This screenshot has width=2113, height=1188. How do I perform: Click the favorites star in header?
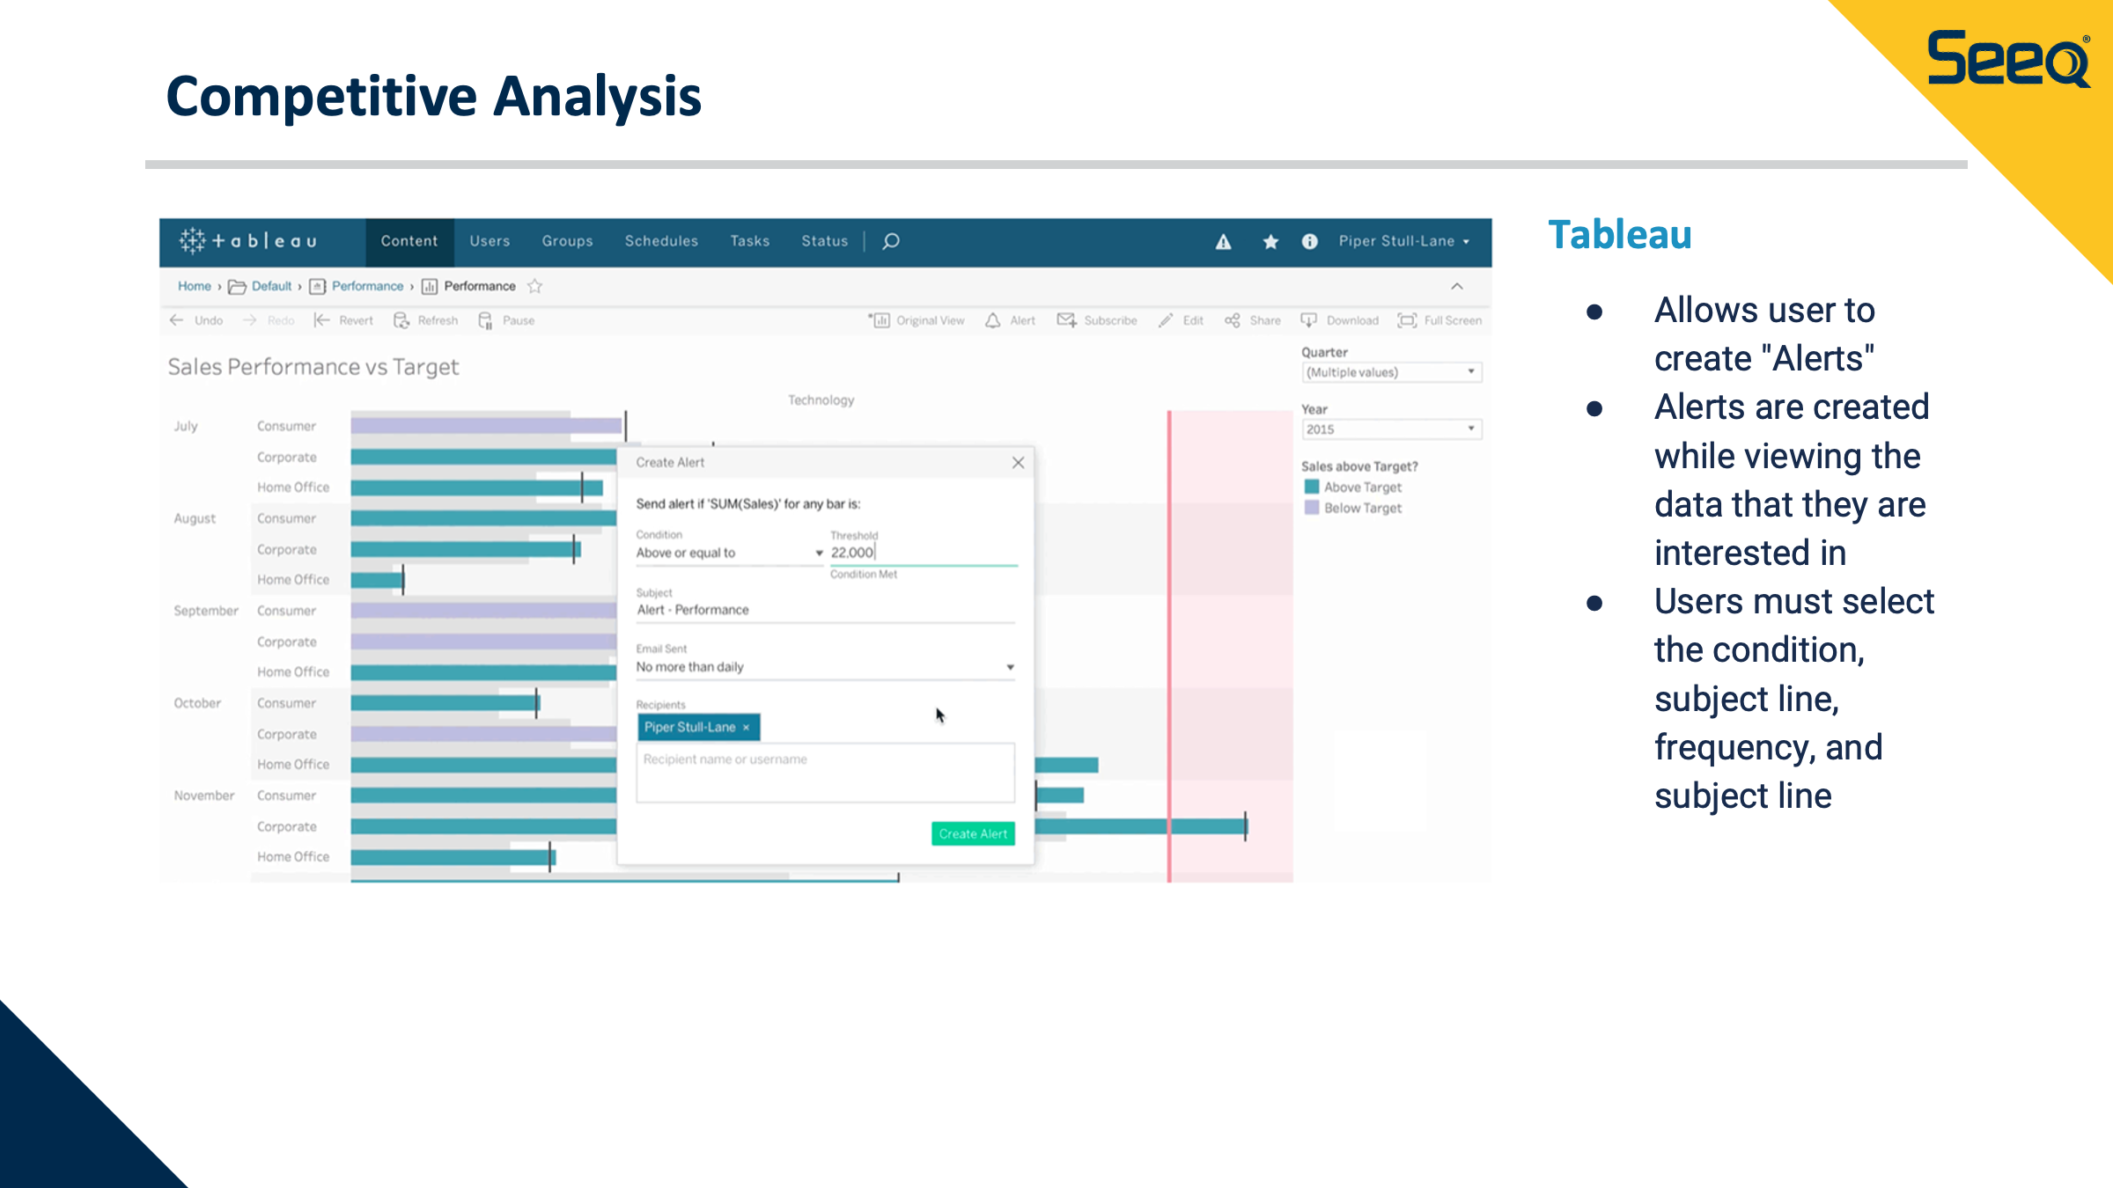coord(1270,242)
